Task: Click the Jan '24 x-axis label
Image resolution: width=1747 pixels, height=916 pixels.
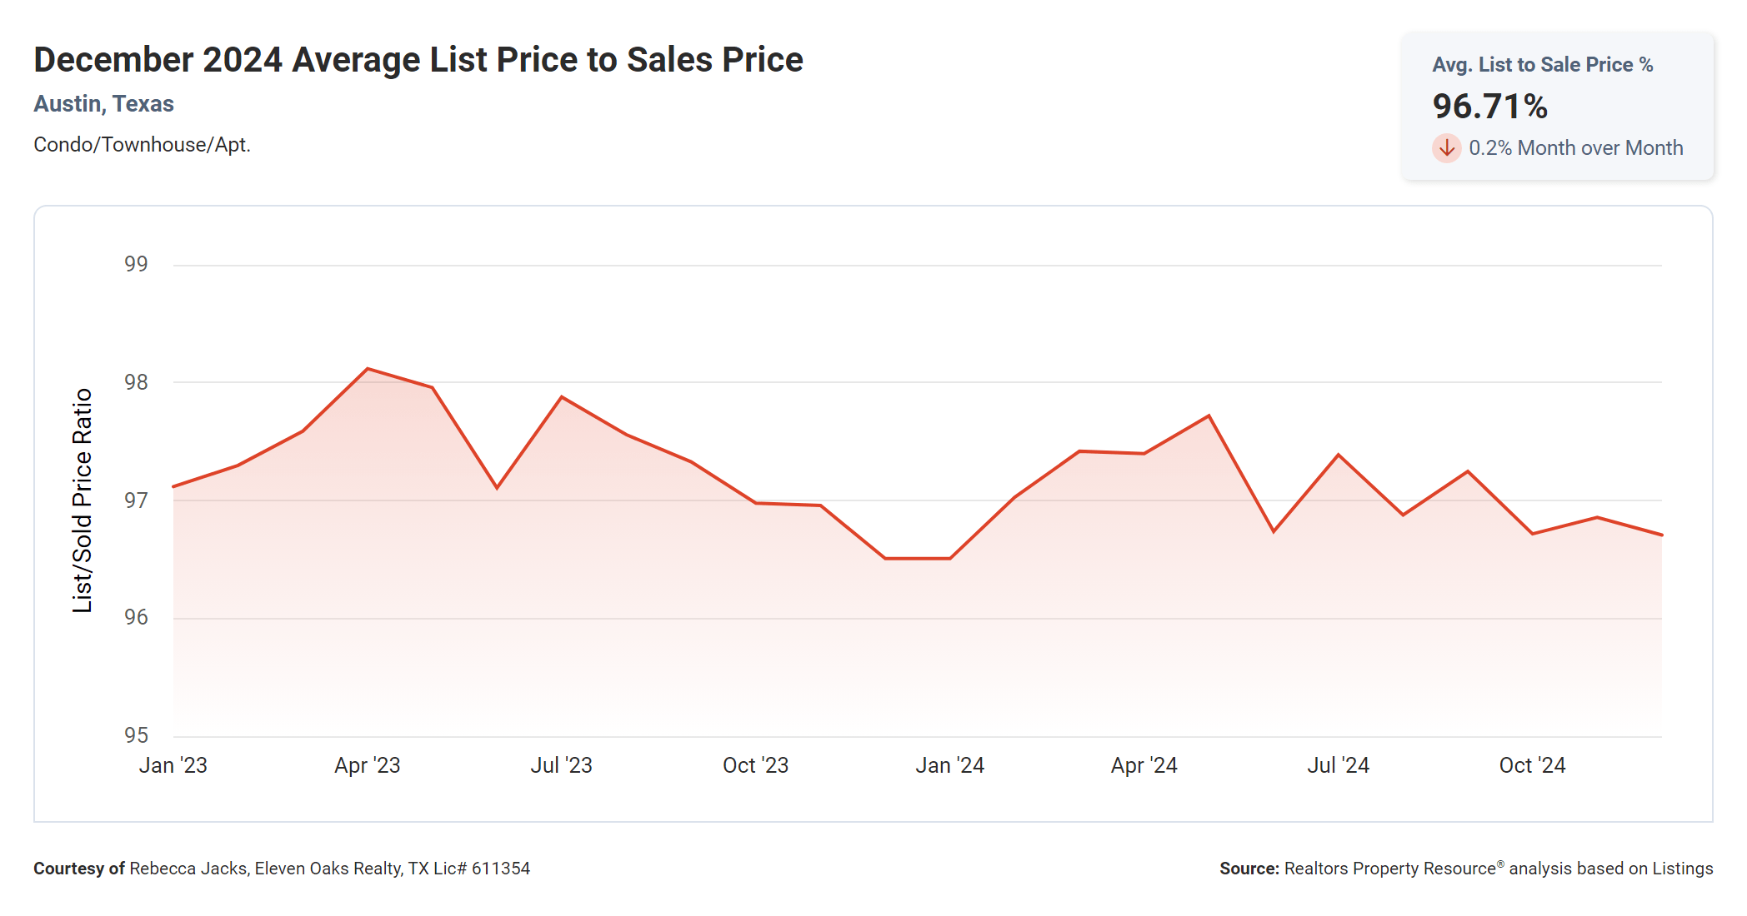Action: [x=949, y=765]
